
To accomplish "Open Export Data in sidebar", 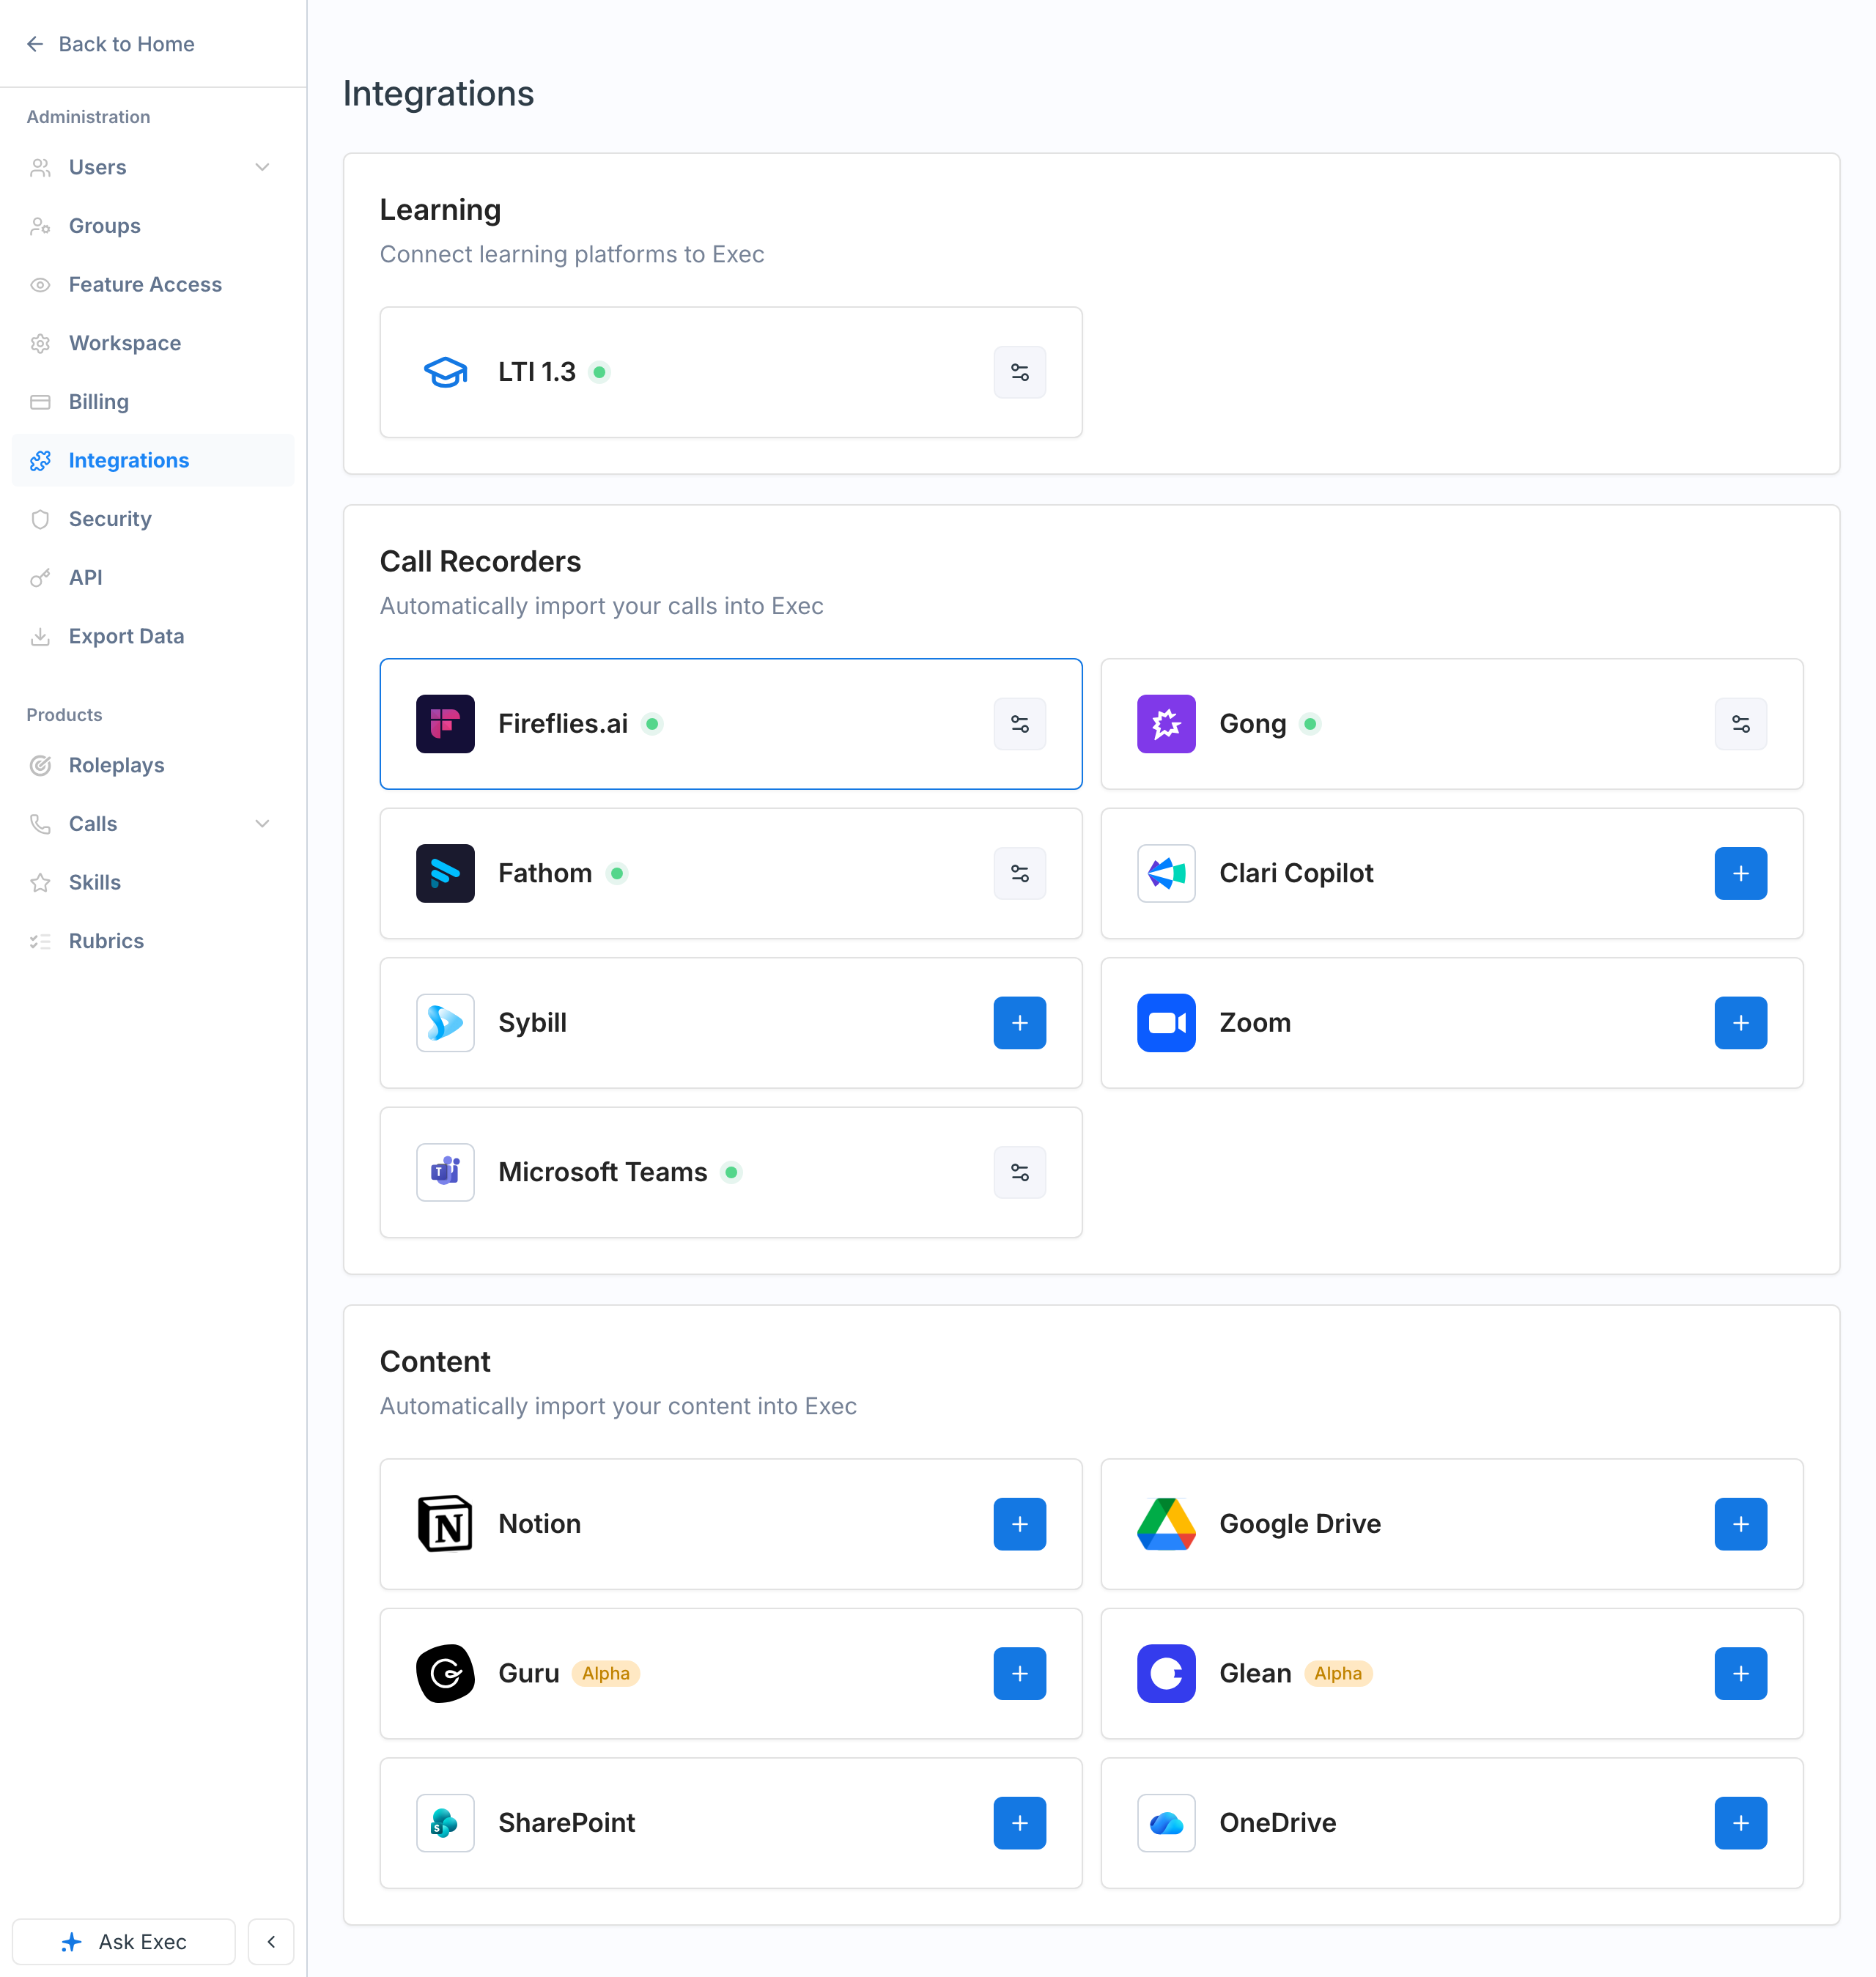I will point(153,637).
